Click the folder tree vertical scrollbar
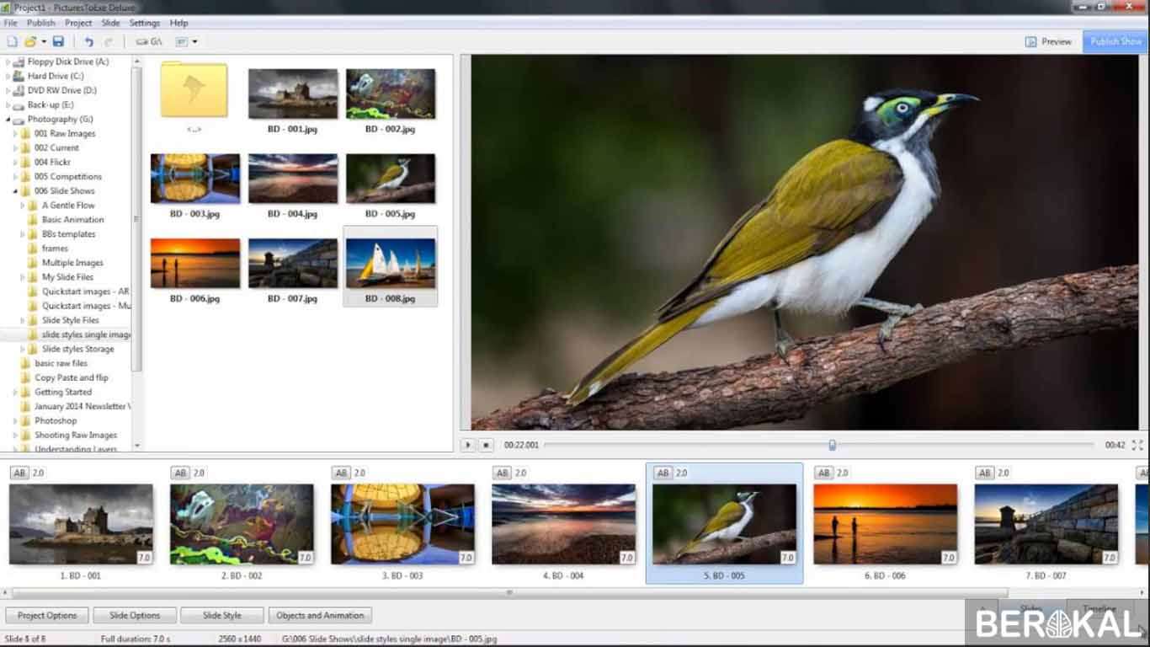This screenshot has width=1150, height=647. pyautogui.click(x=137, y=219)
